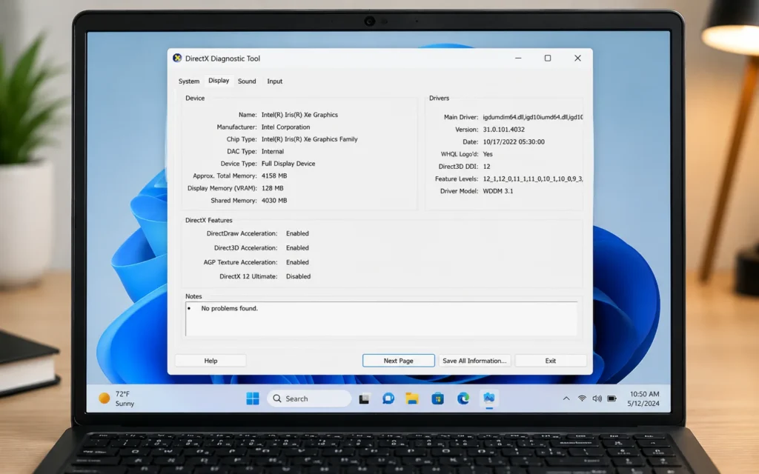
Task: Open the Windows Start menu
Action: 253,398
